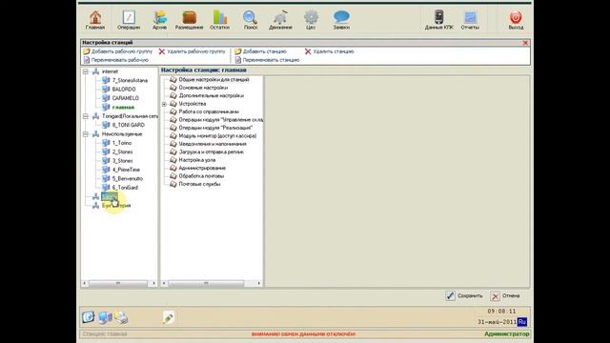The height and width of the screenshot is (343, 610).
Task: Click the Сохранить save button
Action: [464, 296]
